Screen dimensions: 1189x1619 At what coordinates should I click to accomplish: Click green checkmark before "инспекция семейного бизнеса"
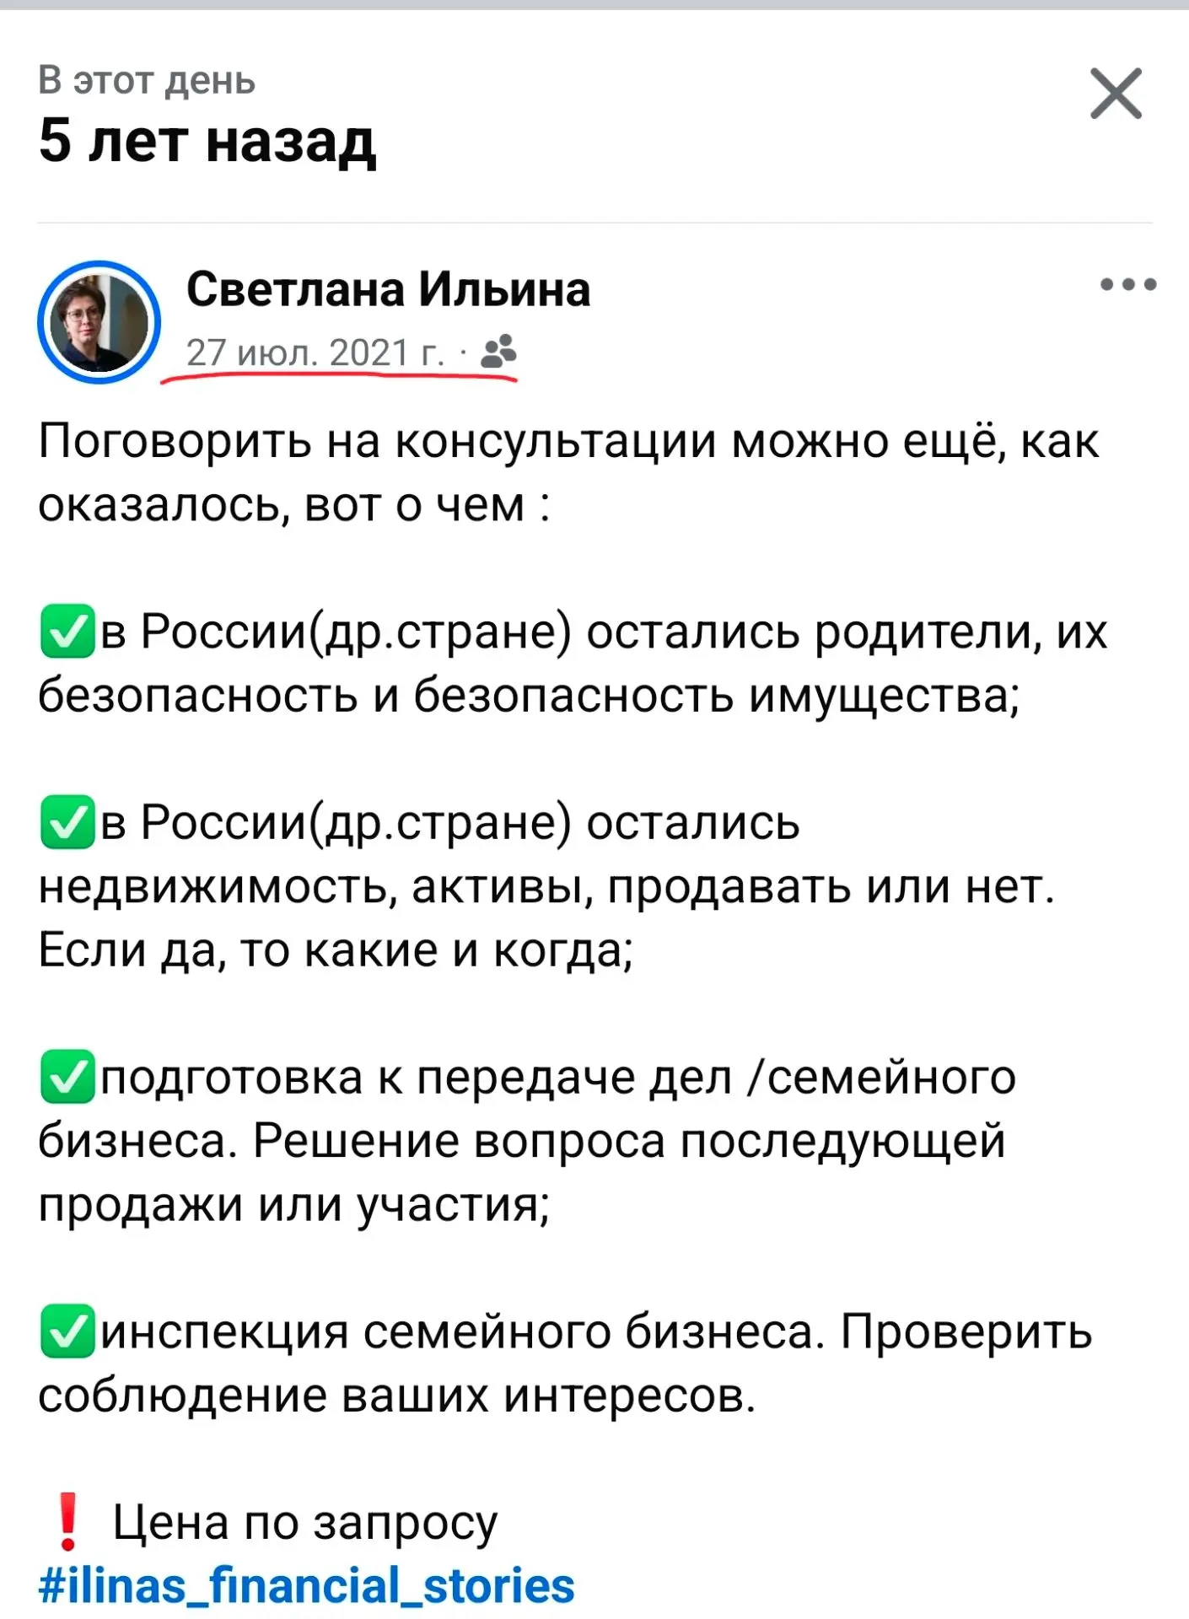pos(67,1331)
